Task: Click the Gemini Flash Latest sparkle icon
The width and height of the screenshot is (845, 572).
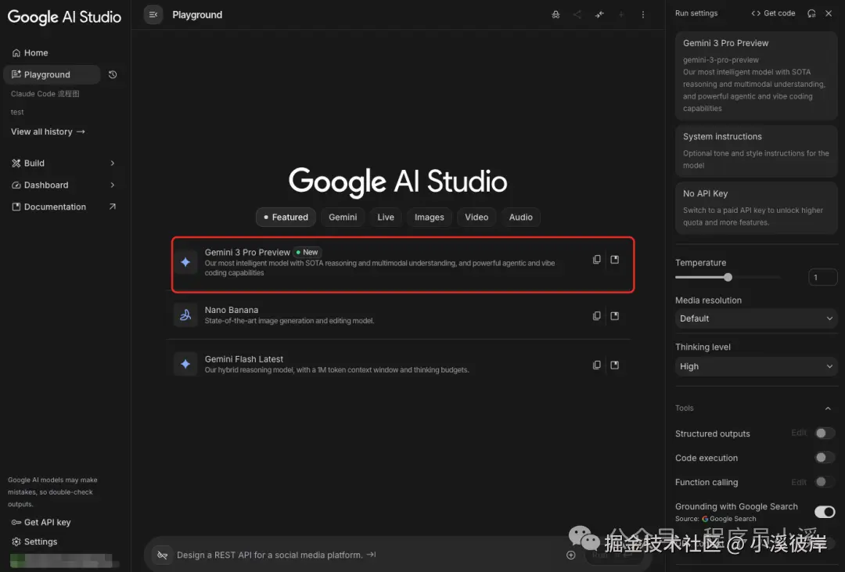Action: point(185,364)
